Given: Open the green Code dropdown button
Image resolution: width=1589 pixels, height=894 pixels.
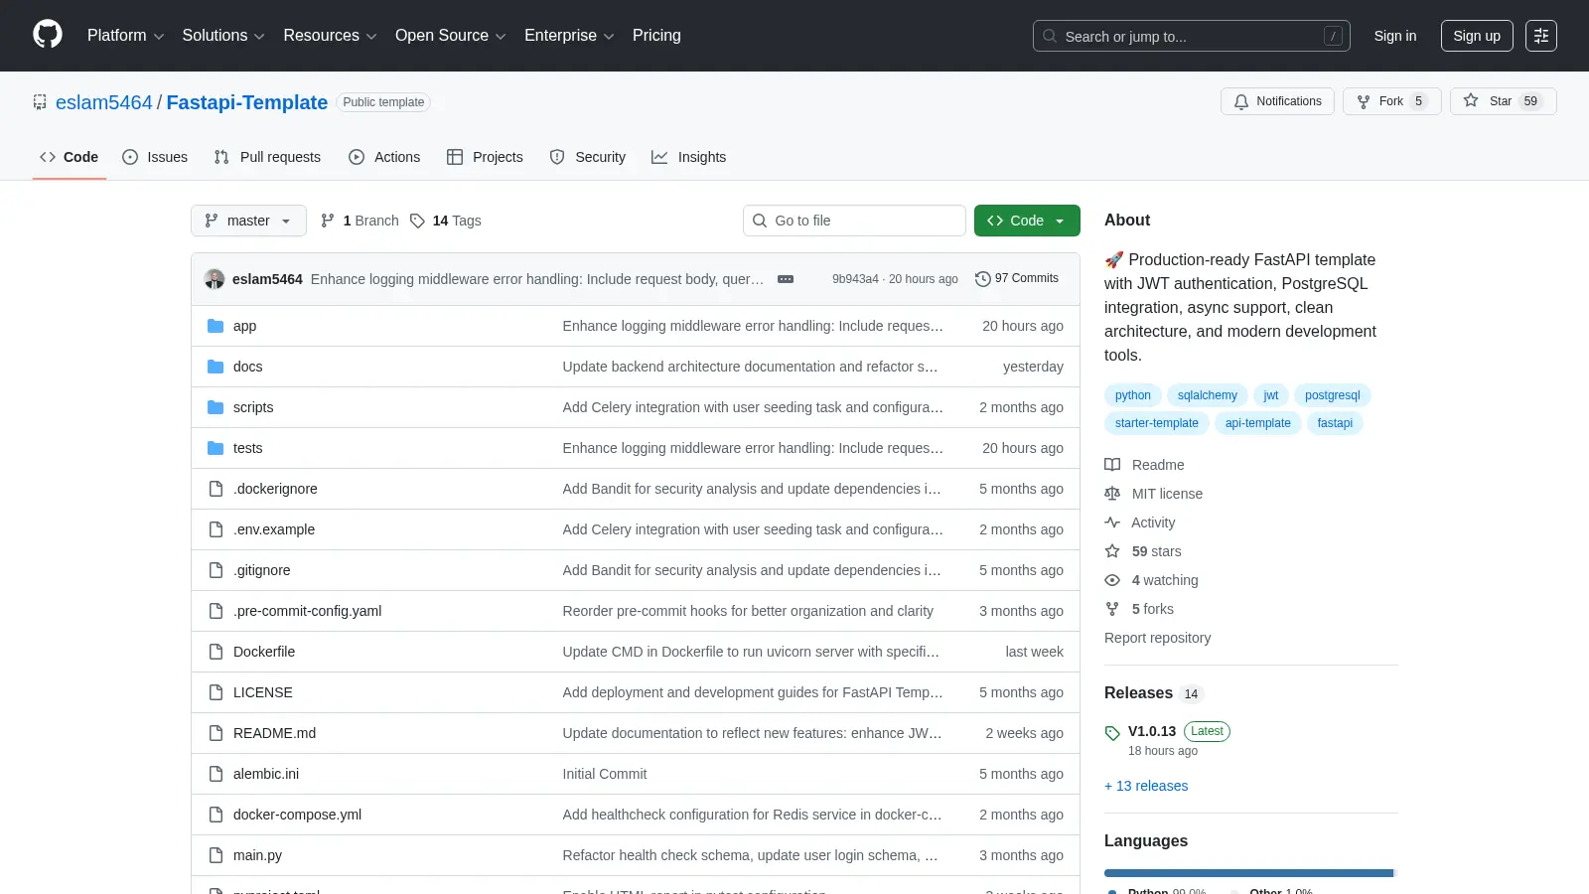Looking at the screenshot, I should (x=1027, y=221).
